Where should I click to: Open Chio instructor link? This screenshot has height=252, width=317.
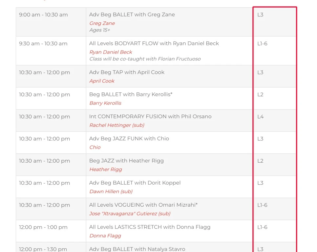point(95,147)
